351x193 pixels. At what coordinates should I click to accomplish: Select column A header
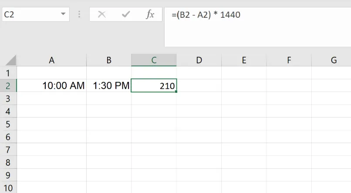click(51, 60)
